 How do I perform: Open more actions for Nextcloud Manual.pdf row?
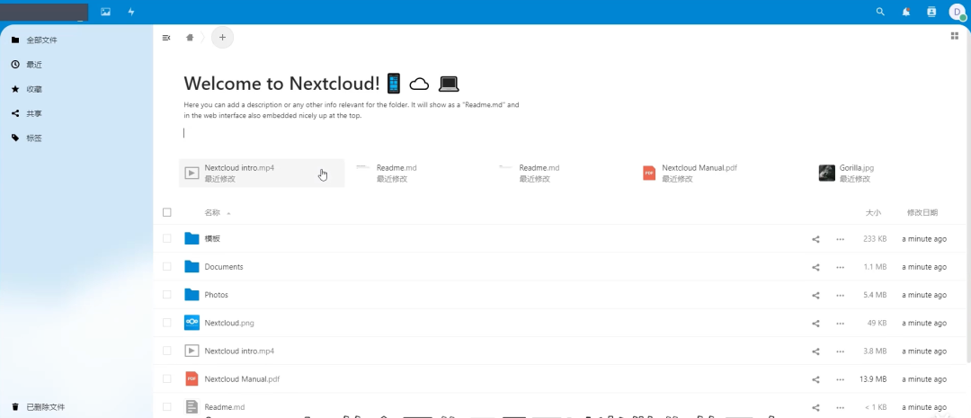click(x=841, y=379)
